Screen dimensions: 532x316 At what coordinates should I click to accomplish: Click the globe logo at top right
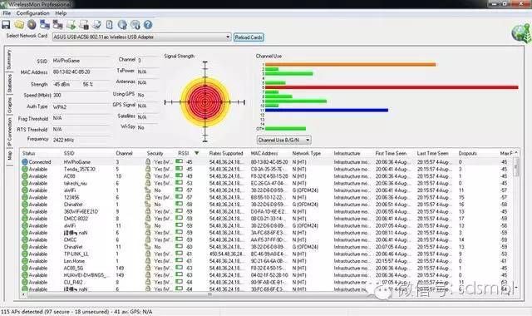click(x=521, y=33)
